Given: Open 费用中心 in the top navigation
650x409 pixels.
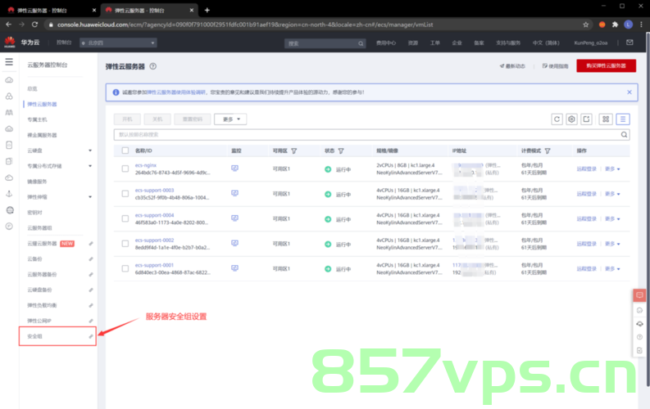Looking at the screenshot, I should pos(386,43).
